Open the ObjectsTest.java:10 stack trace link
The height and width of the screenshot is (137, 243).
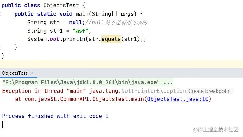178,99
